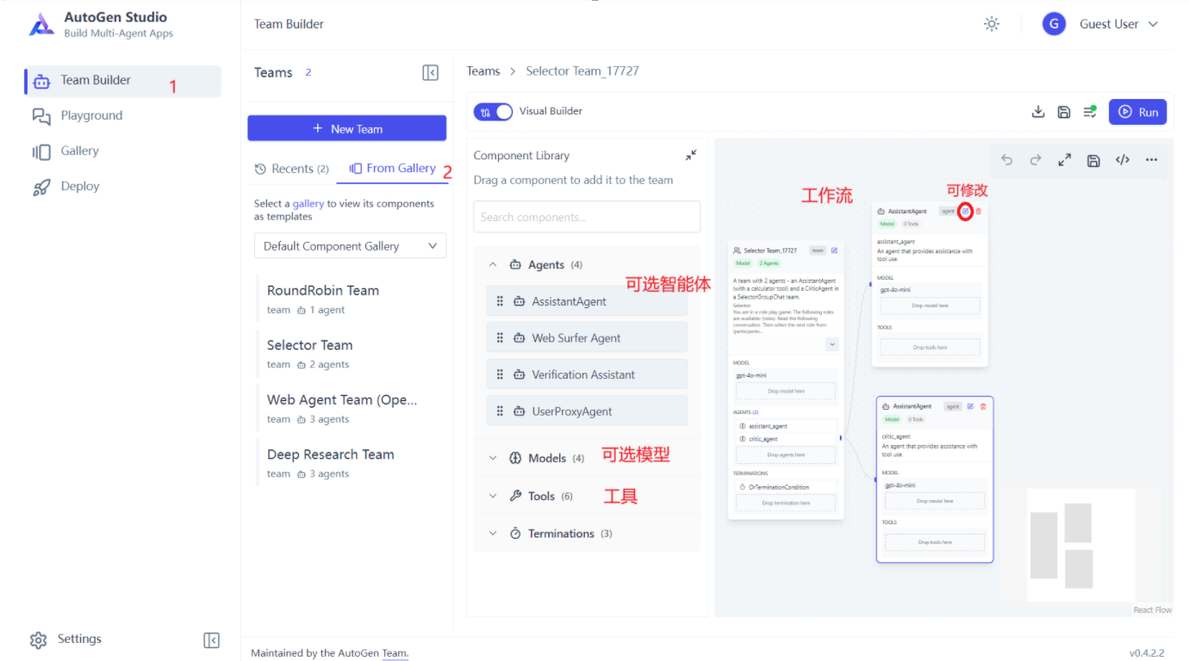
Task: Redo the canvas change
Action: pos(1036,160)
